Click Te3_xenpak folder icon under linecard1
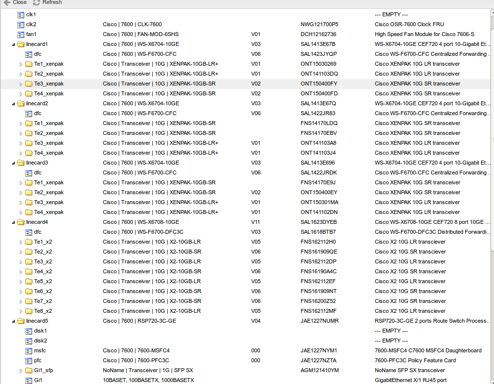Image resolution: width=494 pixels, height=384 pixels. pyautogui.click(x=29, y=84)
